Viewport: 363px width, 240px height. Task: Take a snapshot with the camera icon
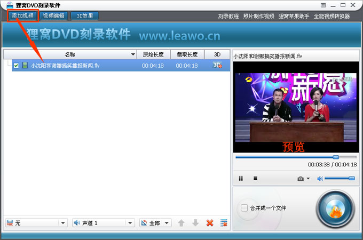[301, 179]
